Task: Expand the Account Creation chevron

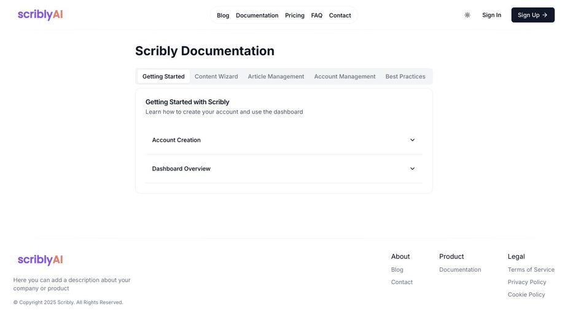Action: pos(412,140)
